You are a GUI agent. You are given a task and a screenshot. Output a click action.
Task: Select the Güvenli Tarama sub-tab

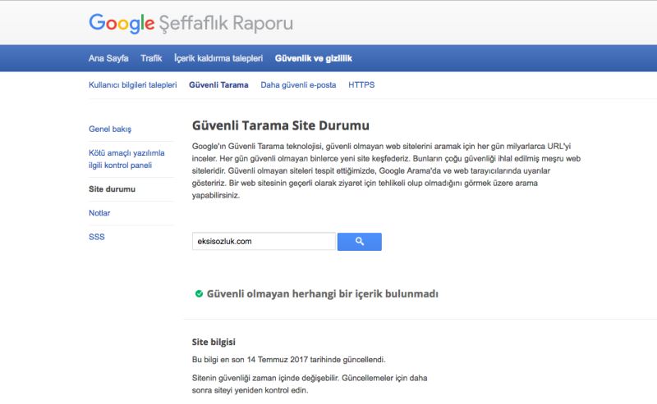(x=218, y=84)
